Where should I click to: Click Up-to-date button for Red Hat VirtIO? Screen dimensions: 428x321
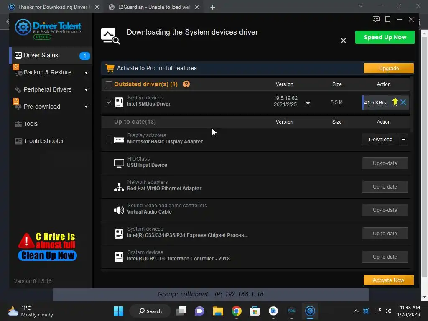point(385,187)
